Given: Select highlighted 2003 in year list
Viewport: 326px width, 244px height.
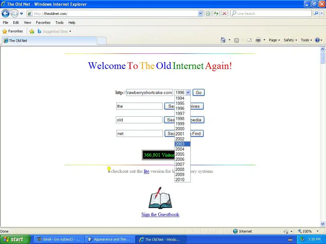Looking at the screenshot, I should (182, 144).
